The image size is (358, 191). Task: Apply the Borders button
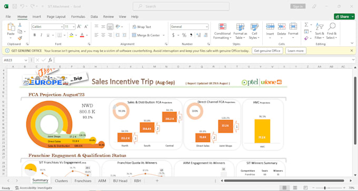[x=59, y=35]
